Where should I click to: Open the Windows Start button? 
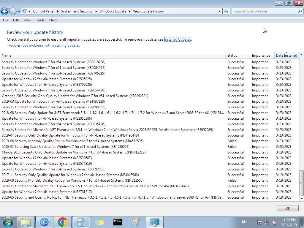point(7,222)
